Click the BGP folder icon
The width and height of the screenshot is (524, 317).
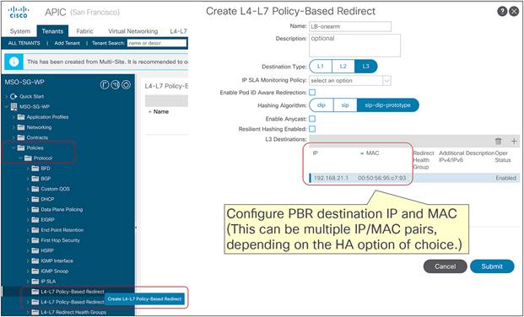(35, 179)
